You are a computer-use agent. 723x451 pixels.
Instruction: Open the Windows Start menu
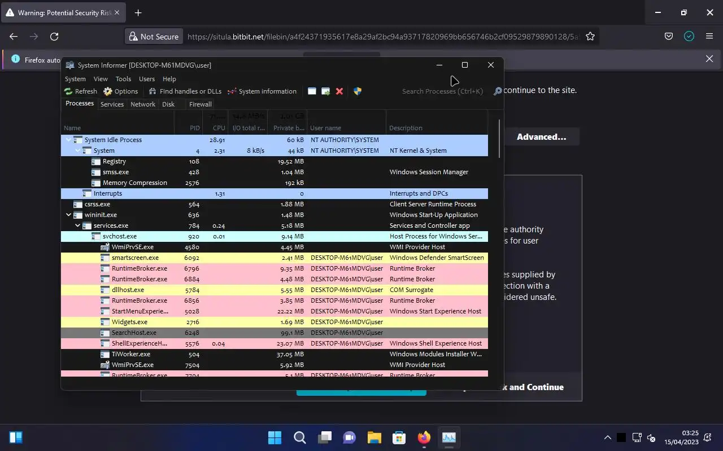point(275,437)
